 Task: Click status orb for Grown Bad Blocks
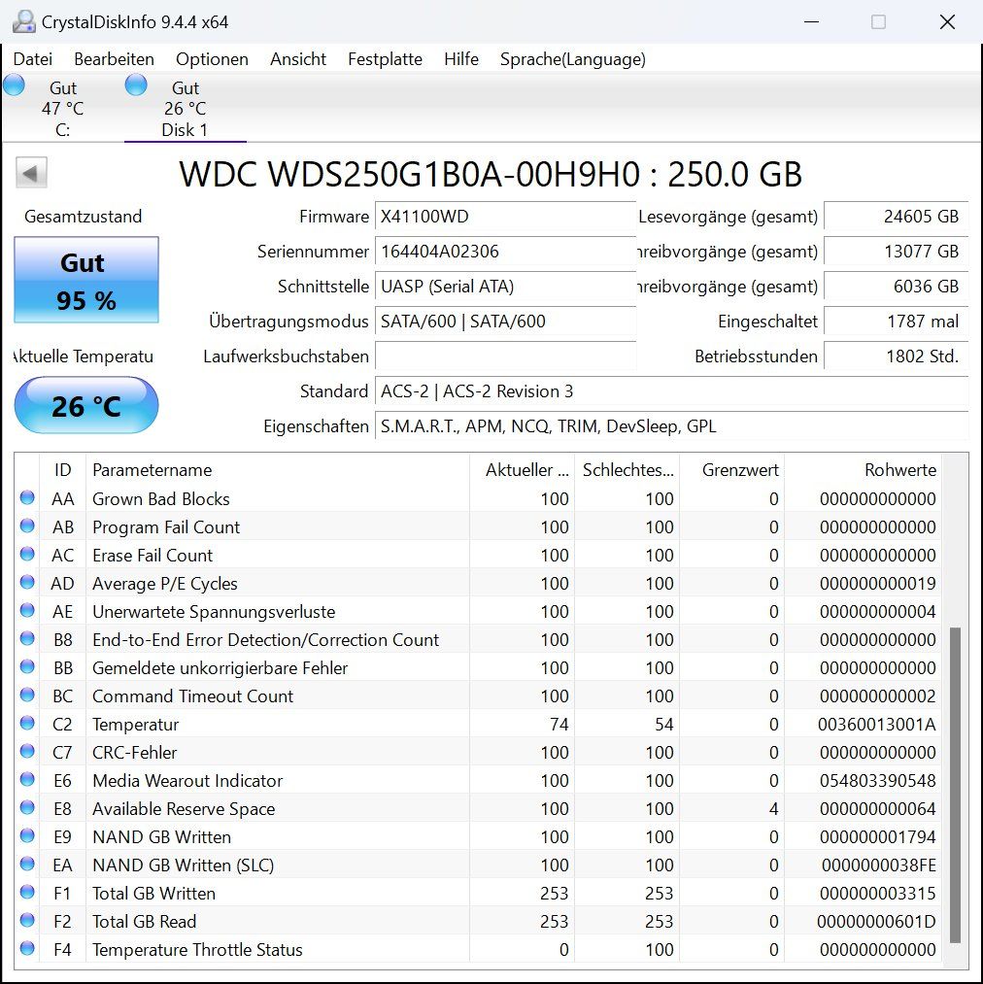click(x=27, y=497)
